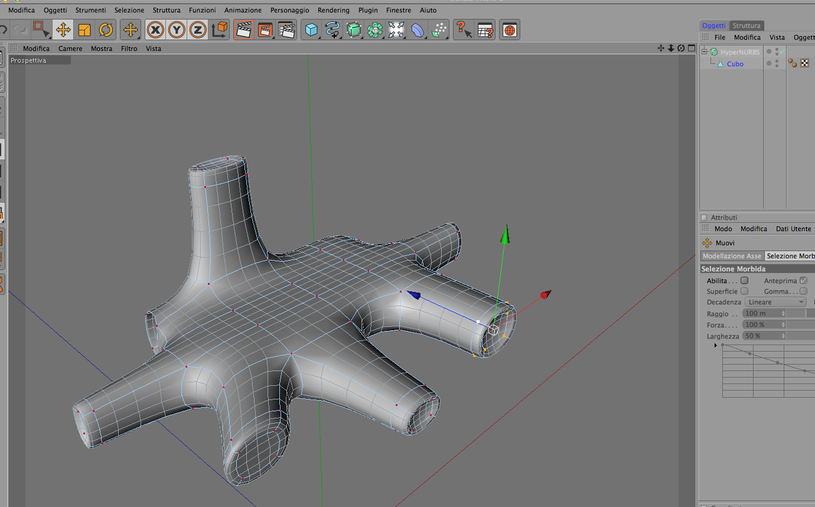Click Cubo's checkerboard texture tag

pos(804,63)
